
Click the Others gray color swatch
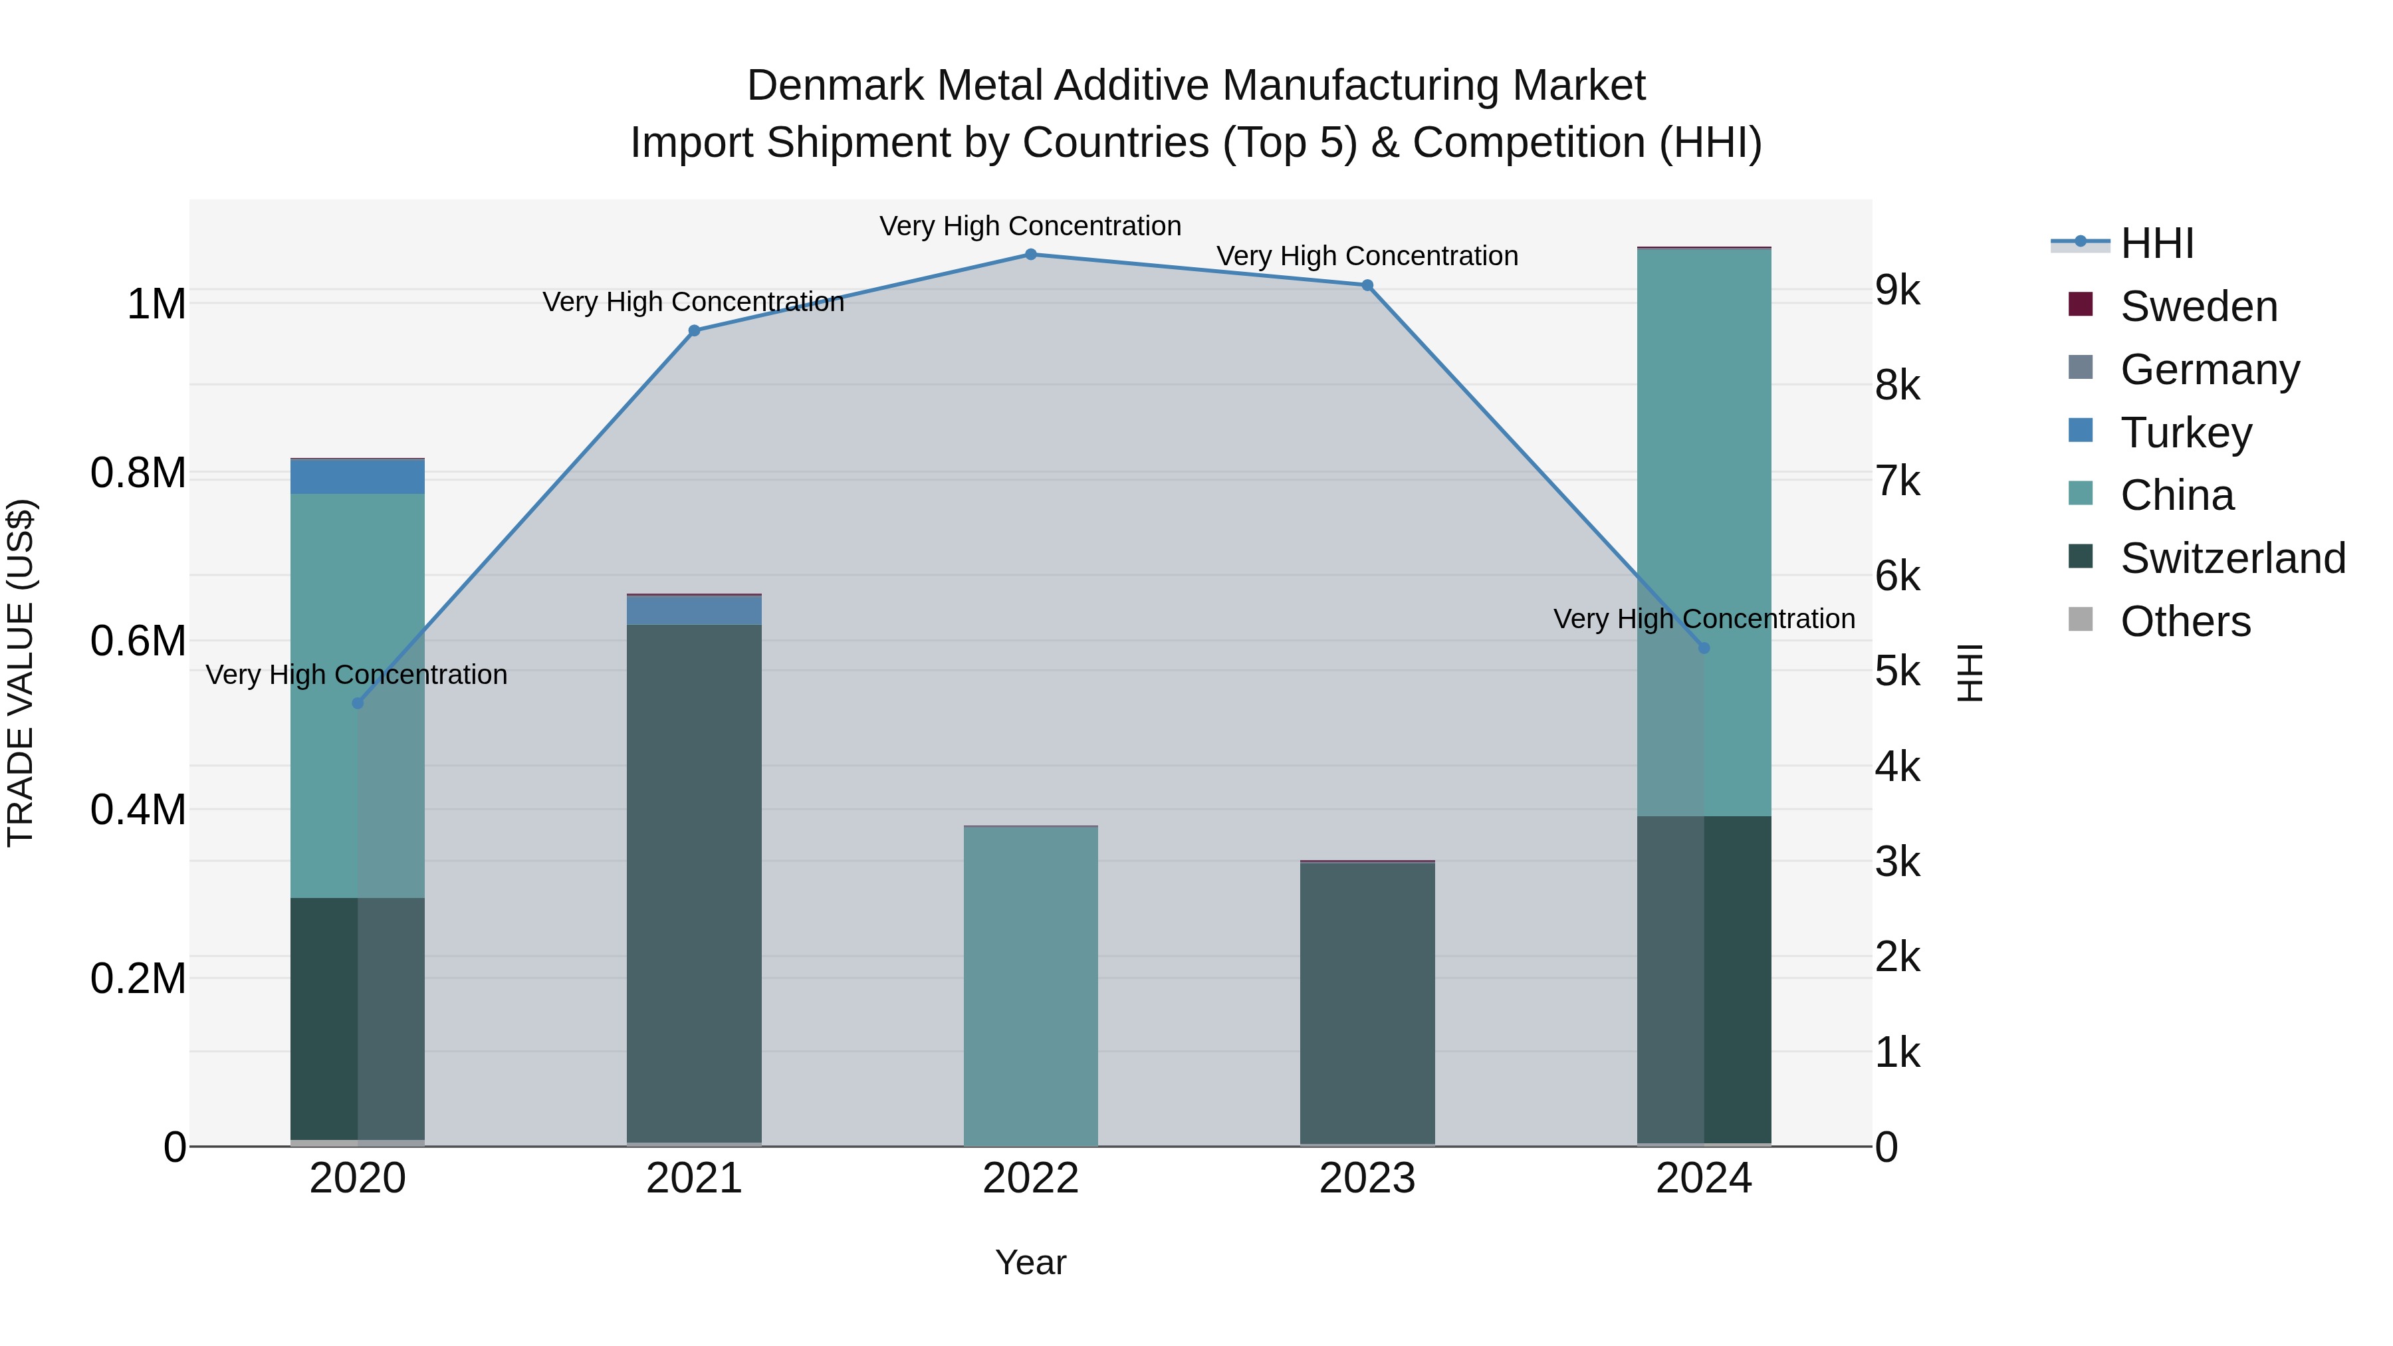point(2081,619)
